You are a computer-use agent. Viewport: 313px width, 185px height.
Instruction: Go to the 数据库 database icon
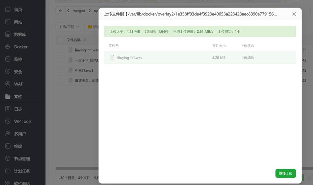8,34
